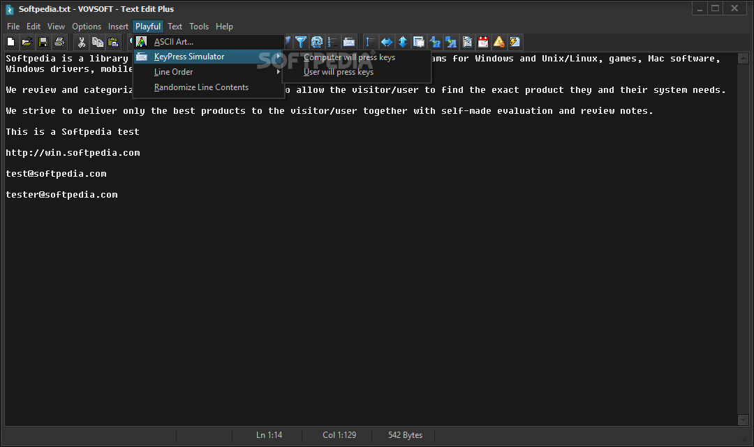Screen dimensions: 754x447
Task: Click the second replace-style toolbar icon
Action: 451,43
